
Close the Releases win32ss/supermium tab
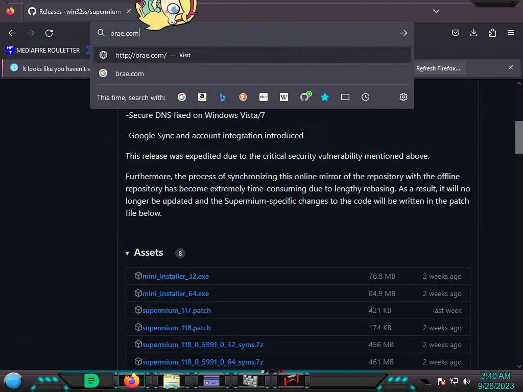click(128, 11)
